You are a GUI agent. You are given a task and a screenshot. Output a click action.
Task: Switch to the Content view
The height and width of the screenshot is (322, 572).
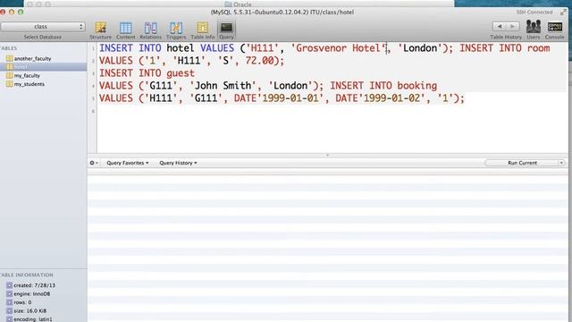click(125, 30)
